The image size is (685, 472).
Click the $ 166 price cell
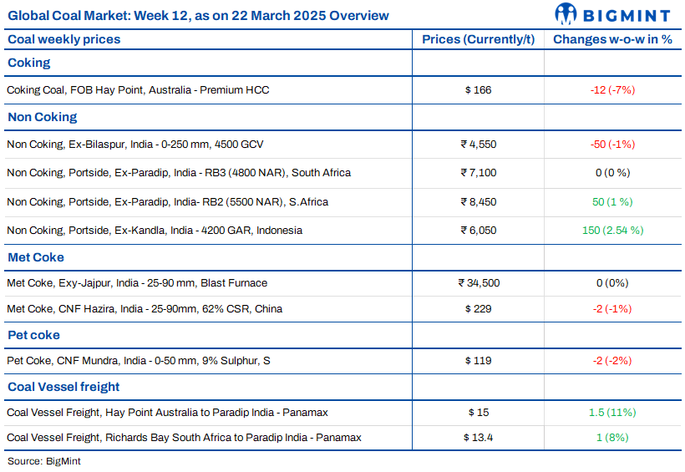(x=478, y=89)
